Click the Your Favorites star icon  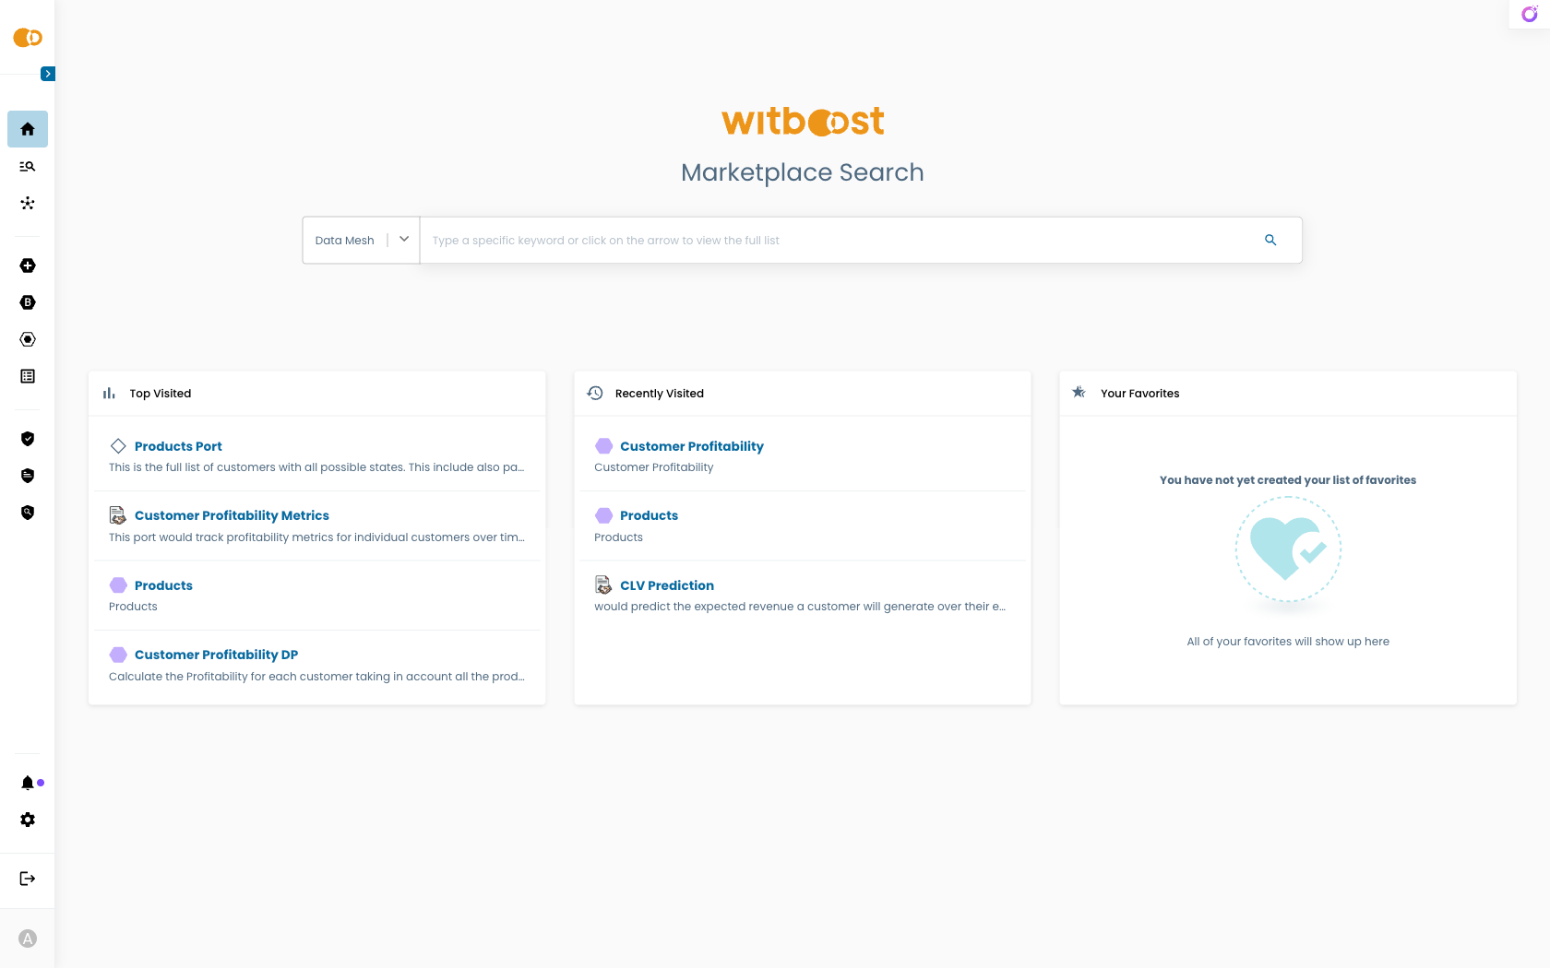pos(1079,393)
